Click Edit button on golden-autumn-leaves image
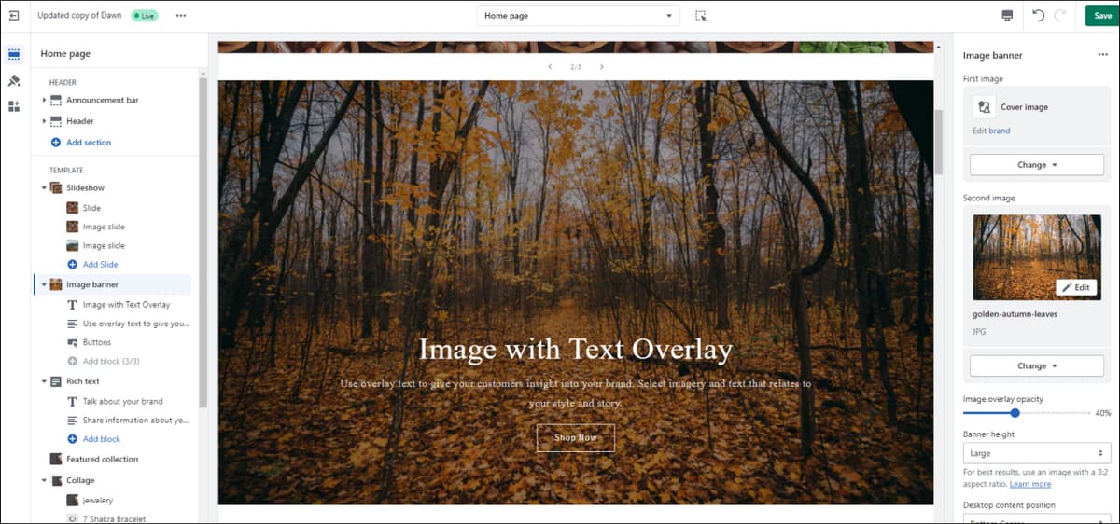The image size is (1120, 524). [1075, 288]
